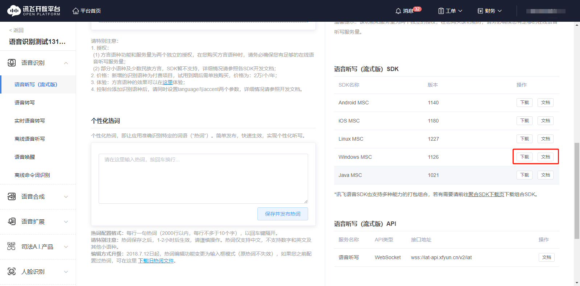Click the scrollbar up arrow

click(577, 25)
